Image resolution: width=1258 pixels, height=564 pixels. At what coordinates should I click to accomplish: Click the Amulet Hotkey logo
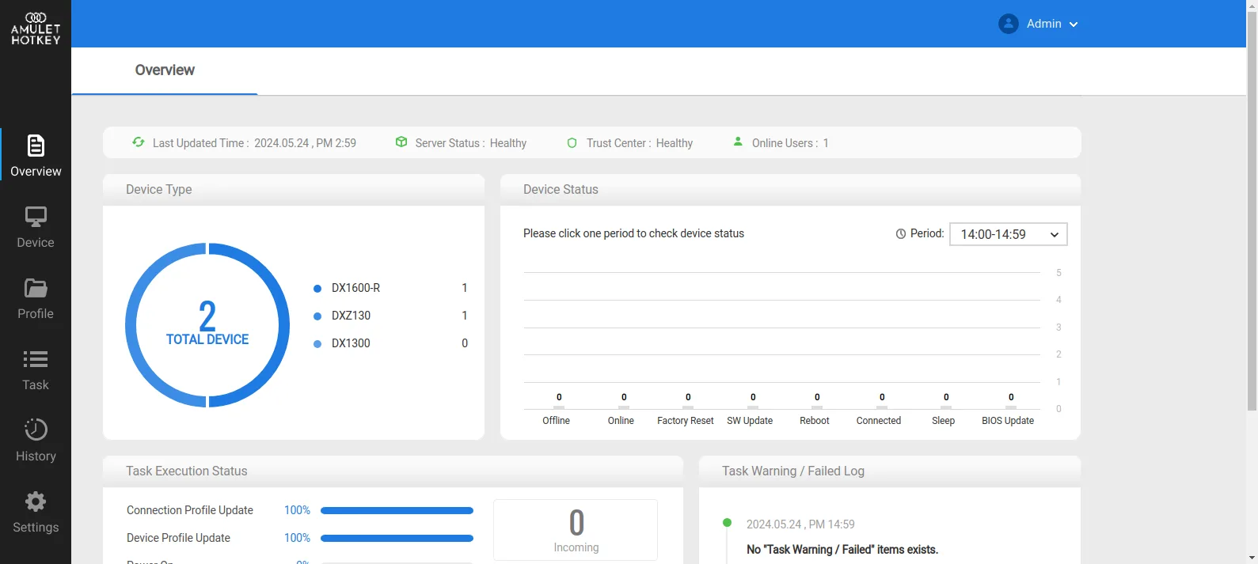[36, 28]
